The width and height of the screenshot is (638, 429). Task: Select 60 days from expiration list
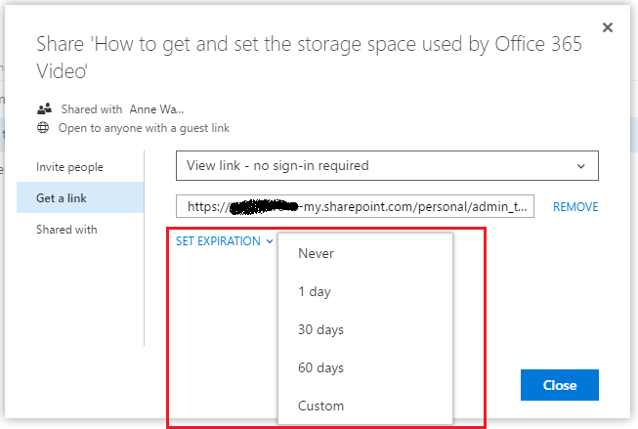[x=320, y=367]
